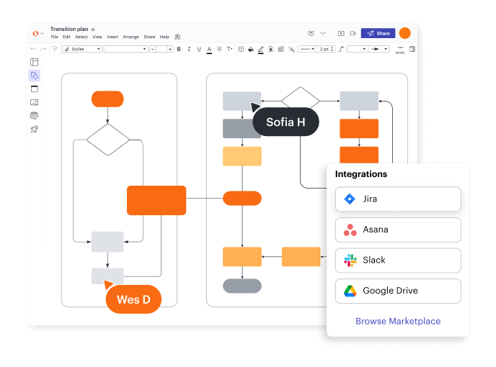Open the Styles dropdown
496x367 pixels.
click(x=81, y=49)
